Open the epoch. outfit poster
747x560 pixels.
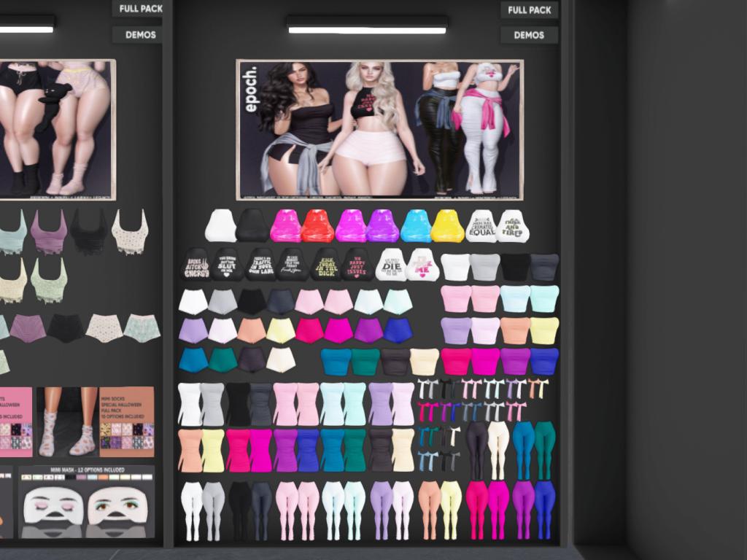(x=379, y=130)
